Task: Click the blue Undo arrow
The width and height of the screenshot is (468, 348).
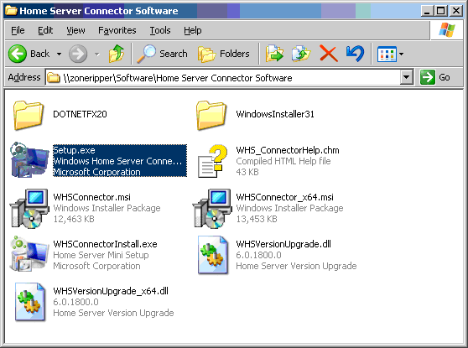Action: click(355, 54)
